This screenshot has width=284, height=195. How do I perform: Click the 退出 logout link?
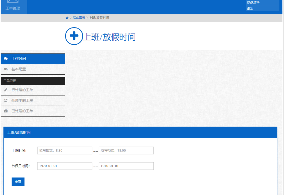coord(262,8)
